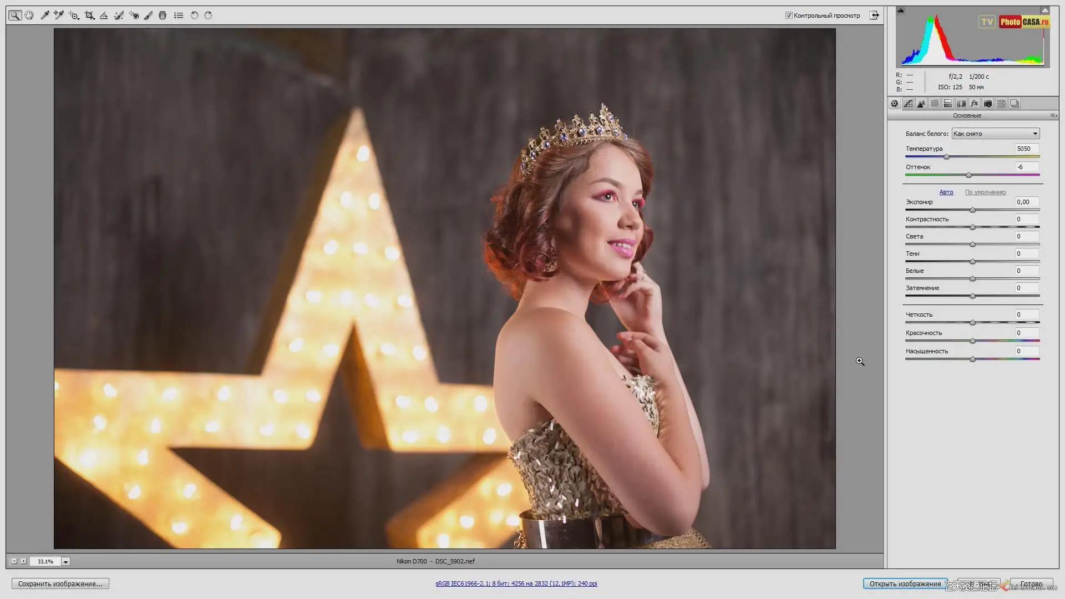Click the Сохранить изображение button
1065x599 pixels.
(60, 583)
